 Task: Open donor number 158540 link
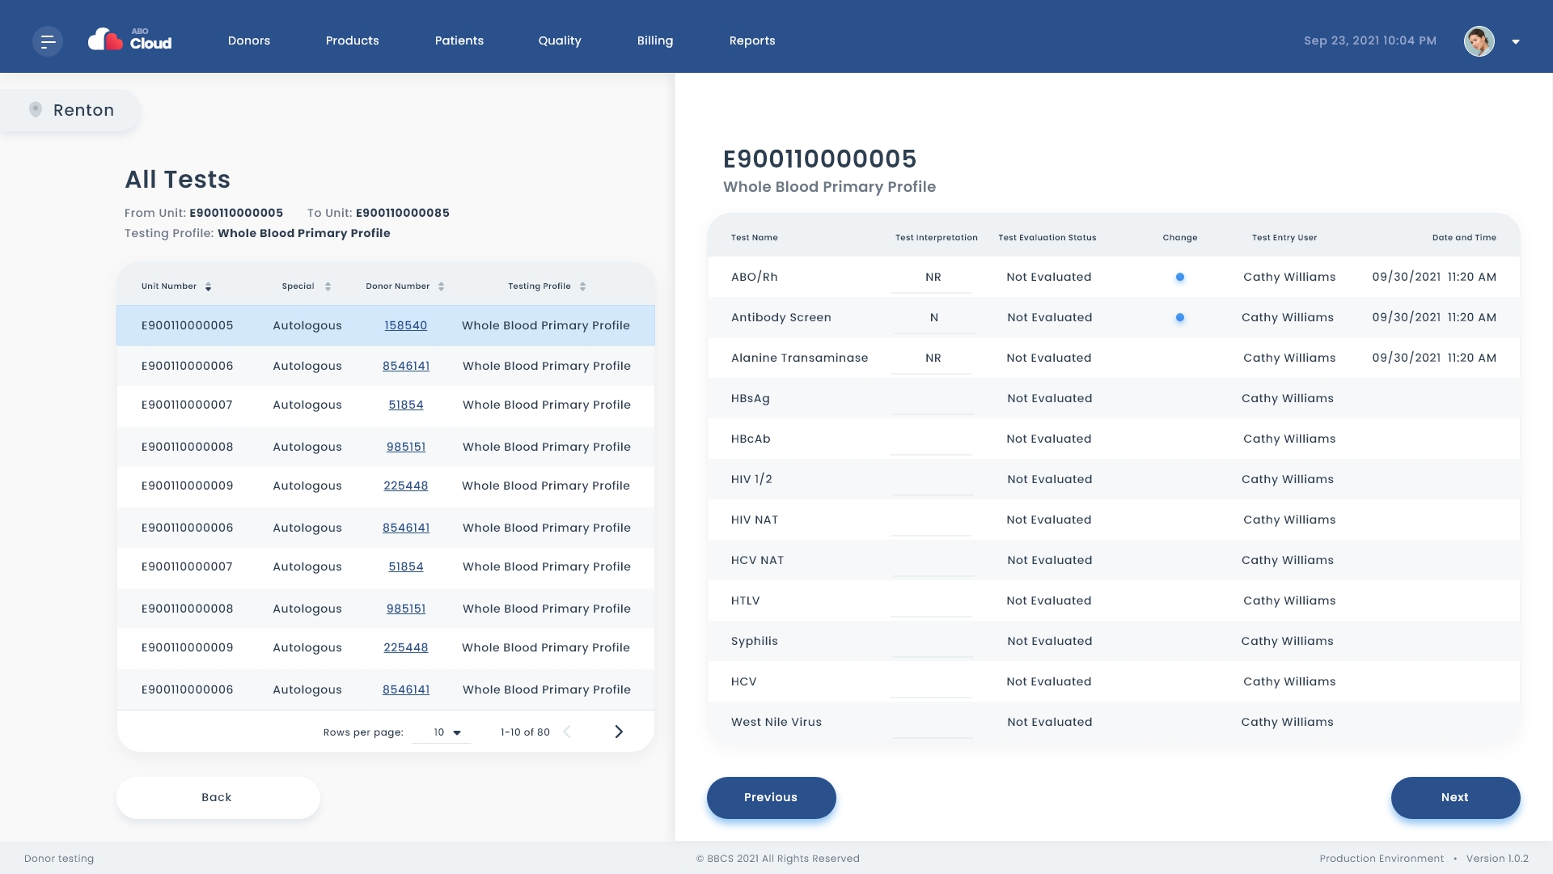pos(405,325)
